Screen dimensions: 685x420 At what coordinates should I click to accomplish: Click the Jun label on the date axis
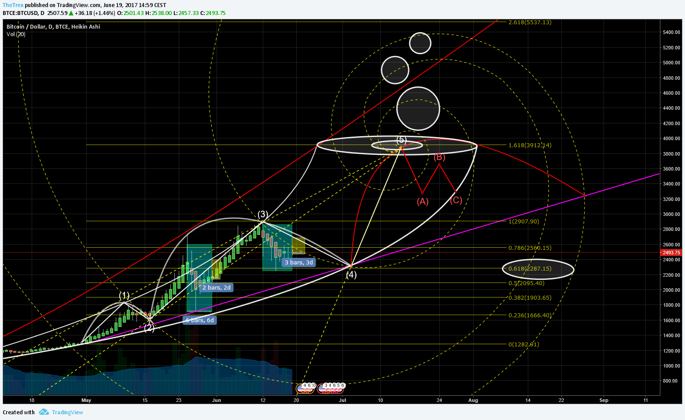[x=216, y=400]
